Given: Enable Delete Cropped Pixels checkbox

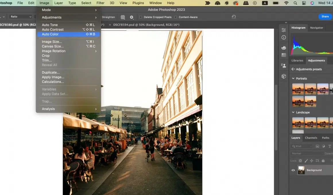Looking at the screenshot, I should (141, 17).
